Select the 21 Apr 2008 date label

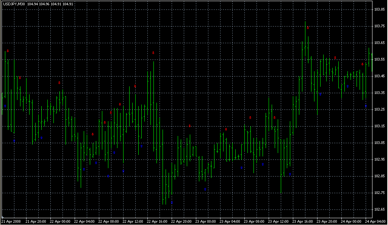(x=11, y=221)
